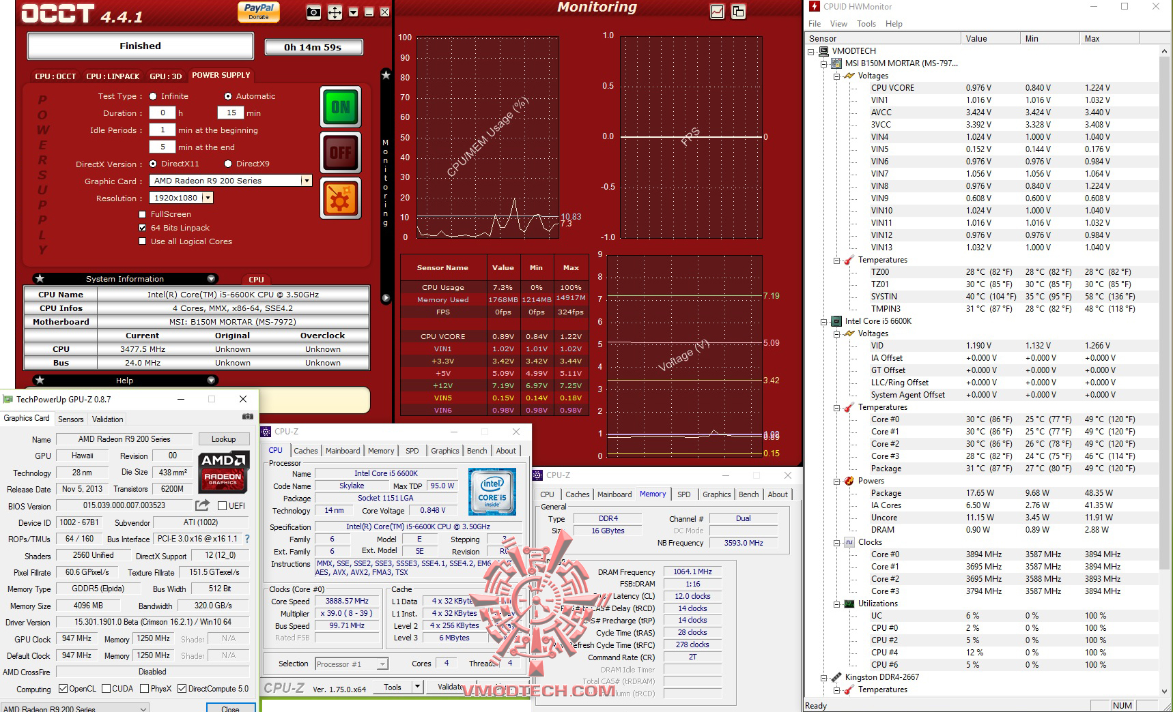
Task: Click the Intel Core i5 logo in CPU-Z
Action: click(492, 491)
